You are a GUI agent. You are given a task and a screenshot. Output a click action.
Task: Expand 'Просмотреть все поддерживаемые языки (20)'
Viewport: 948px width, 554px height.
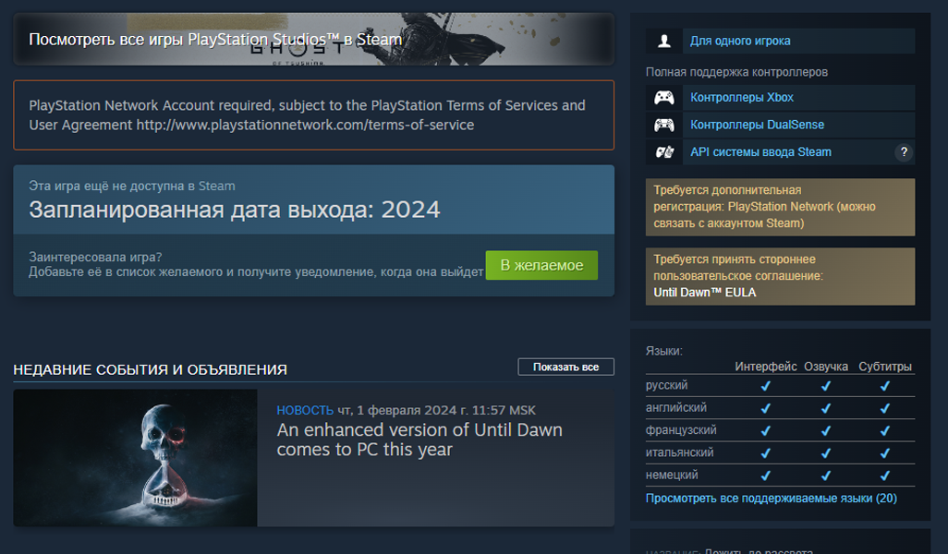coord(771,499)
